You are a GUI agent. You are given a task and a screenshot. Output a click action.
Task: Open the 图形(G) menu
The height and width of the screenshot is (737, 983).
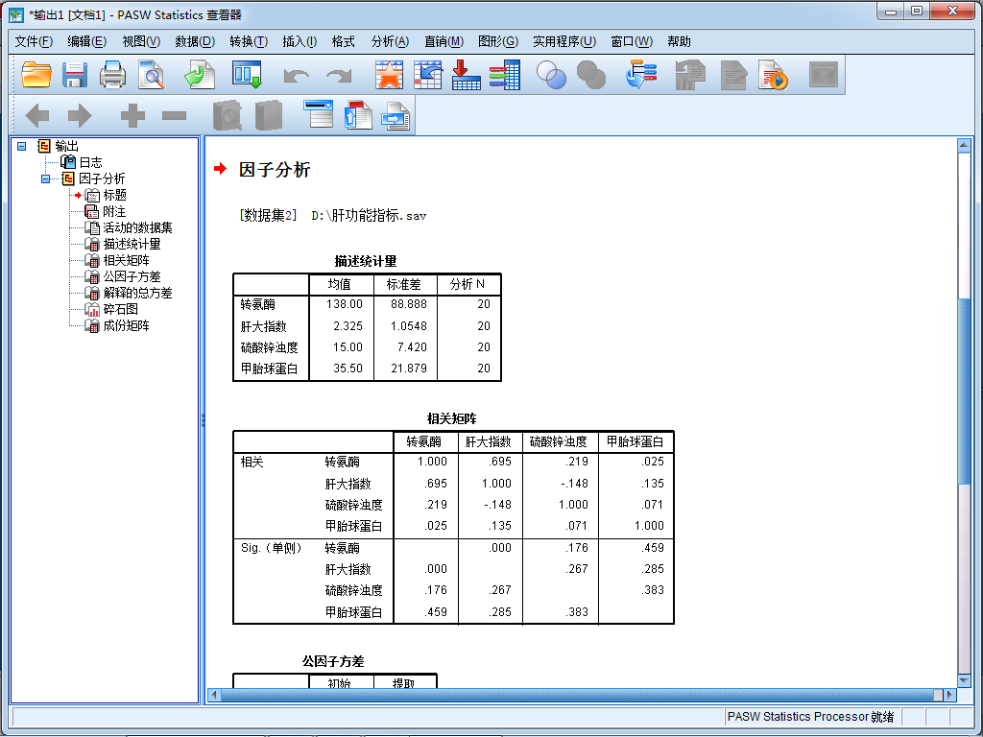pos(498,41)
